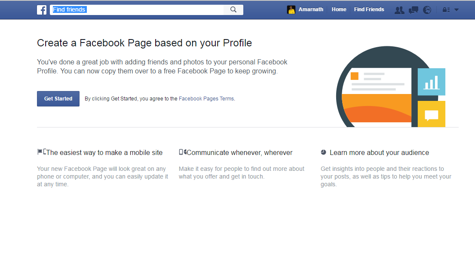Screen dimensions: 475x267
Task: Open the messages chat icon
Action: (413, 10)
